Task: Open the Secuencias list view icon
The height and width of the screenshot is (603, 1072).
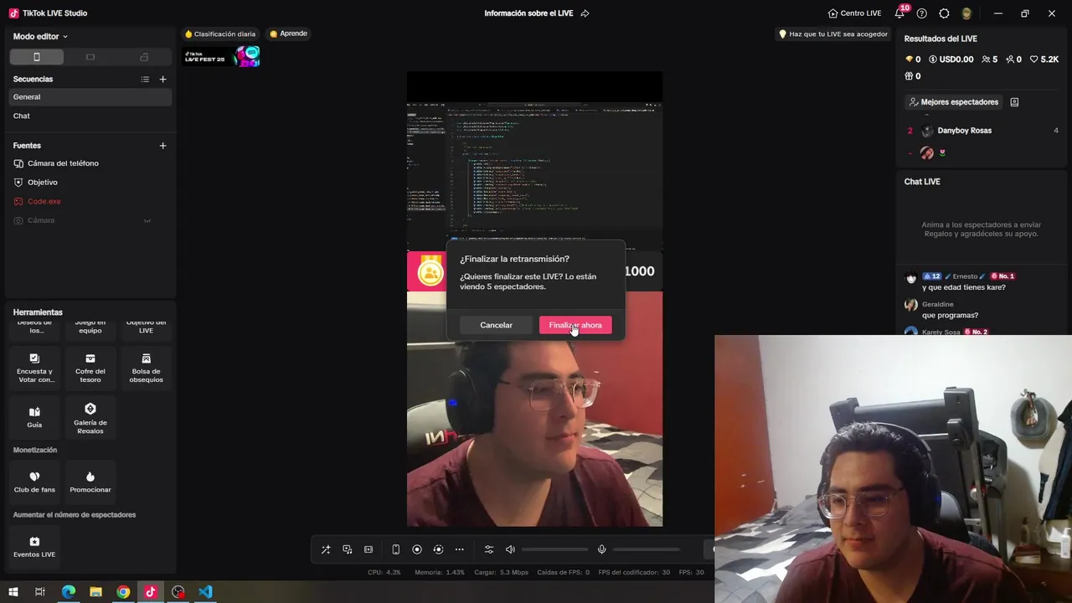Action: (x=145, y=80)
